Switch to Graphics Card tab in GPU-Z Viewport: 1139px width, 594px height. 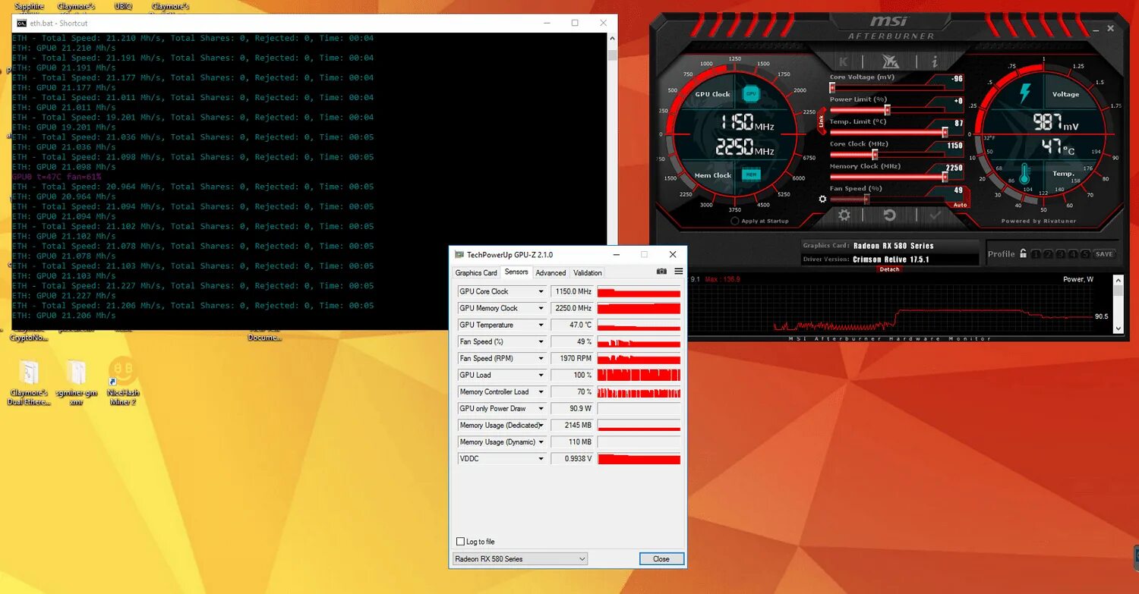476,273
